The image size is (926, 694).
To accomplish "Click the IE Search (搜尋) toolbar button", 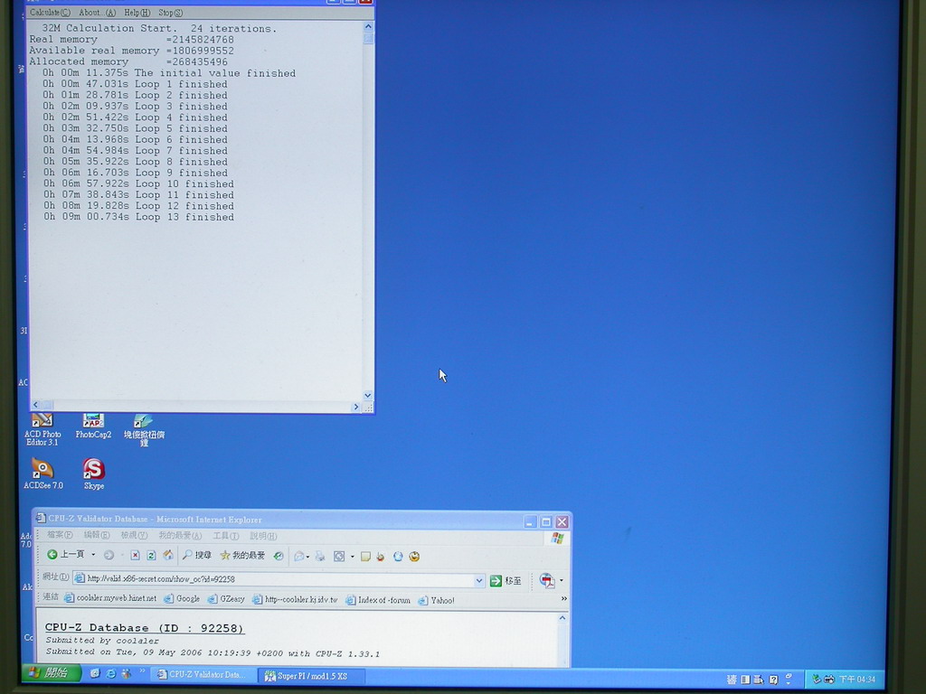I will pos(196,556).
